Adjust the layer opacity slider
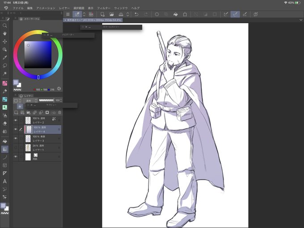The image size is (304, 228). [x=46, y=100]
